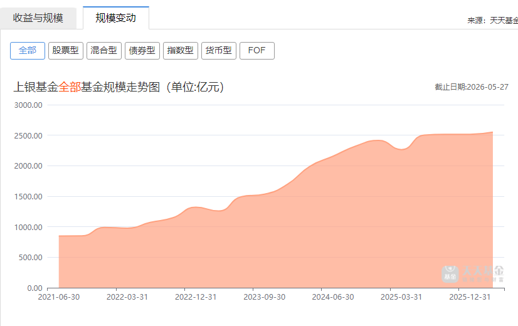Filter chart by FOF funds
Screen dimensions: 518x326
coord(257,51)
